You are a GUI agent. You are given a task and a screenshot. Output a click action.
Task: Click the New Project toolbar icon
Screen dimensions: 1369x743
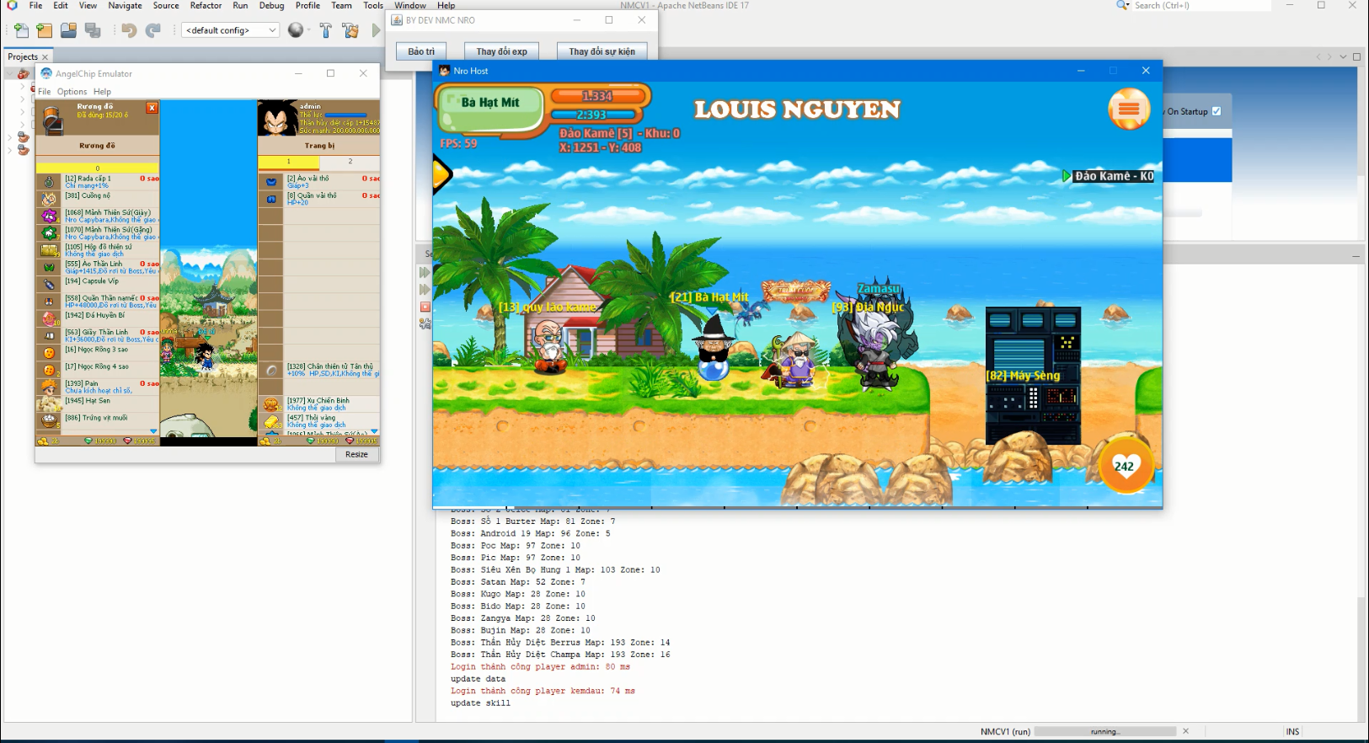tap(45, 30)
